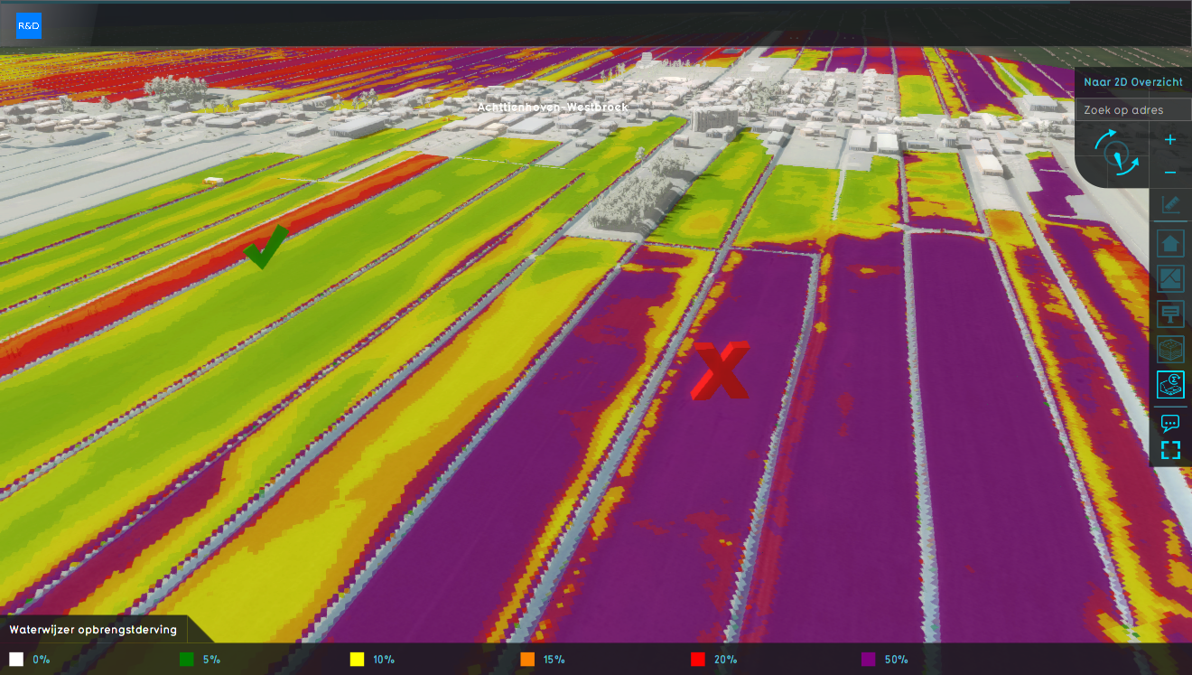Click the white 0% legend swatch
The width and height of the screenshot is (1192, 675).
[x=15, y=660]
